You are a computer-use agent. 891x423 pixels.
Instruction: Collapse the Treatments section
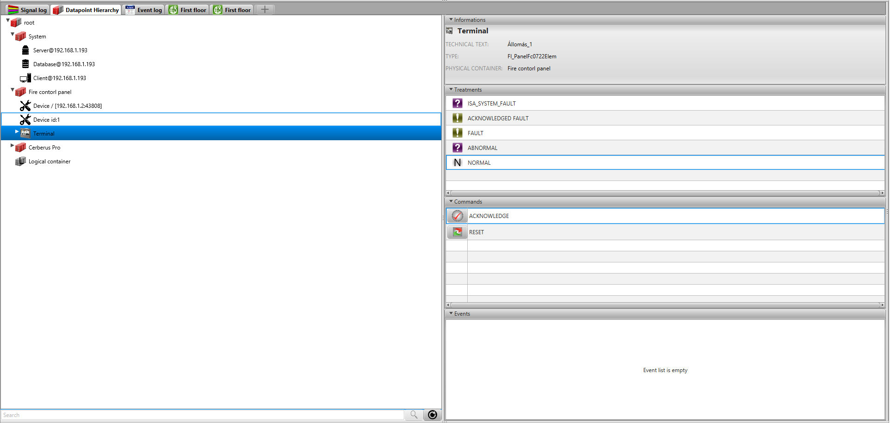tap(451, 90)
